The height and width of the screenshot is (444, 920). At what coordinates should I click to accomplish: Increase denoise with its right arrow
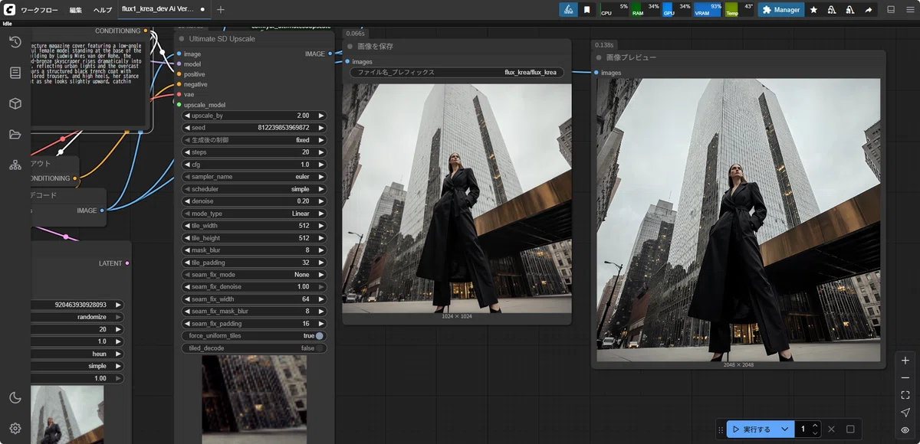(x=322, y=201)
